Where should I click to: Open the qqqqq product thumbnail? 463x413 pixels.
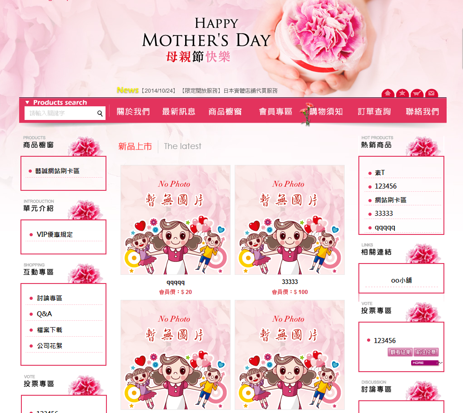(176, 220)
